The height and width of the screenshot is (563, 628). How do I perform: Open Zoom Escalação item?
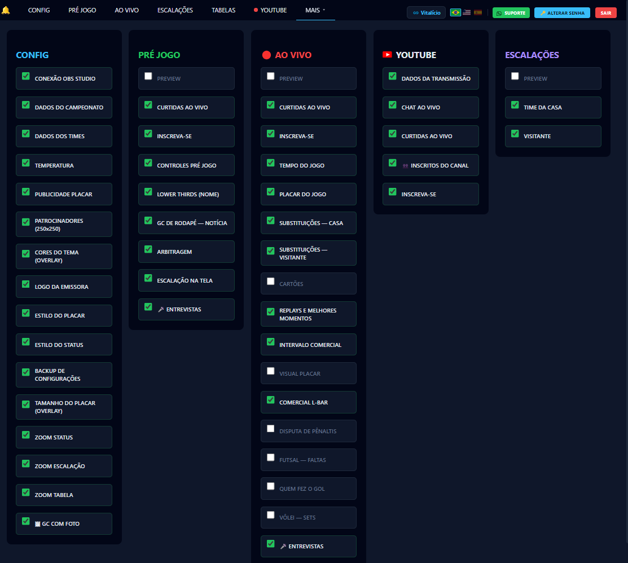64,466
